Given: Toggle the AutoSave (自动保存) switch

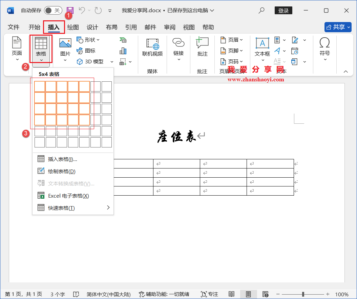Looking at the screenshot, I should 53,11.
